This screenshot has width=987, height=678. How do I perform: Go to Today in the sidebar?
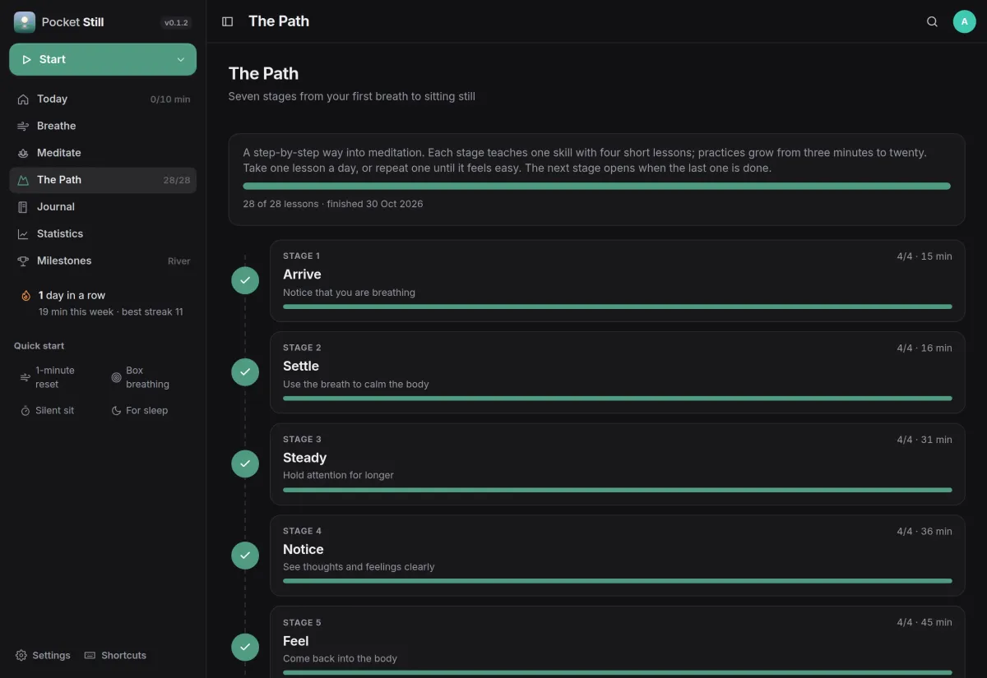click(x=103, y=99)
